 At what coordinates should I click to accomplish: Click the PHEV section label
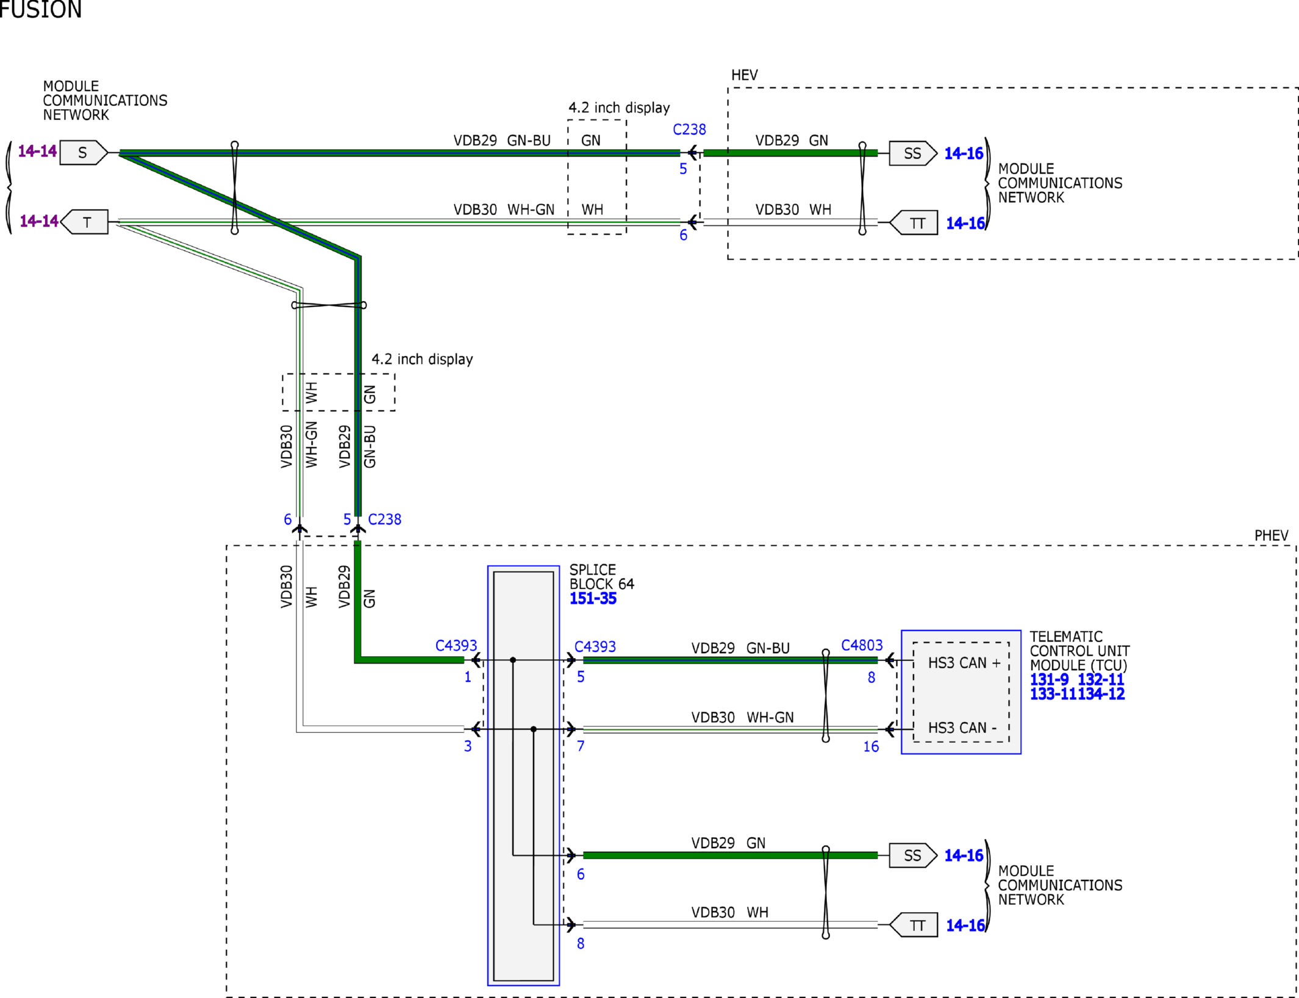[1271, 536]
